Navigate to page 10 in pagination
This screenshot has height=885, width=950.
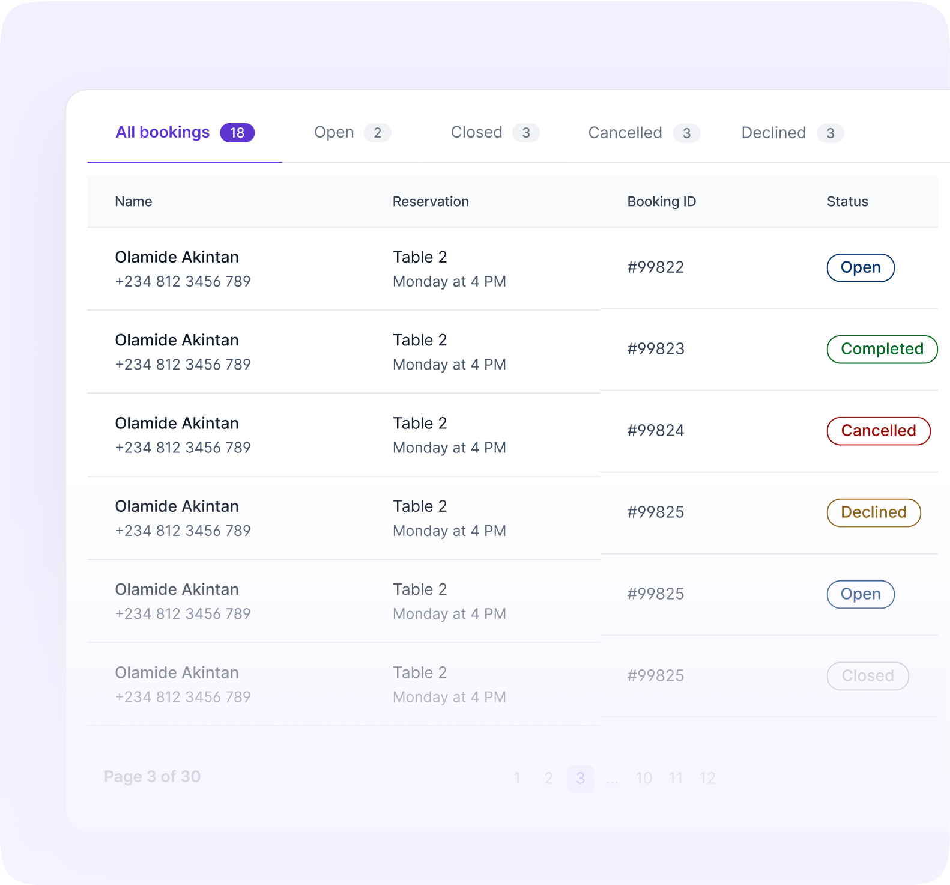pyautogui.click(x=643, y=779)
